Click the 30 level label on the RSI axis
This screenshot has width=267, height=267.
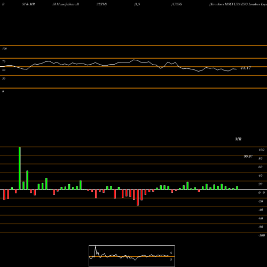pos(4,78)
